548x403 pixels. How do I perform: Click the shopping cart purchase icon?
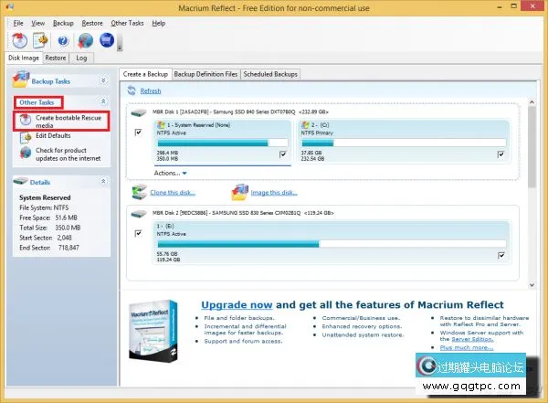point(108,40)
